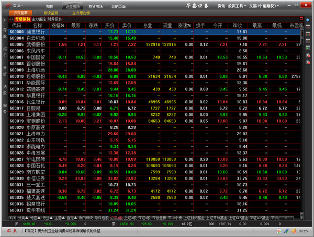Image resolution: width=314 pixels, height=237 pixels.
Task: Click the red maximize-panel square icon
Action: point(301,19)
